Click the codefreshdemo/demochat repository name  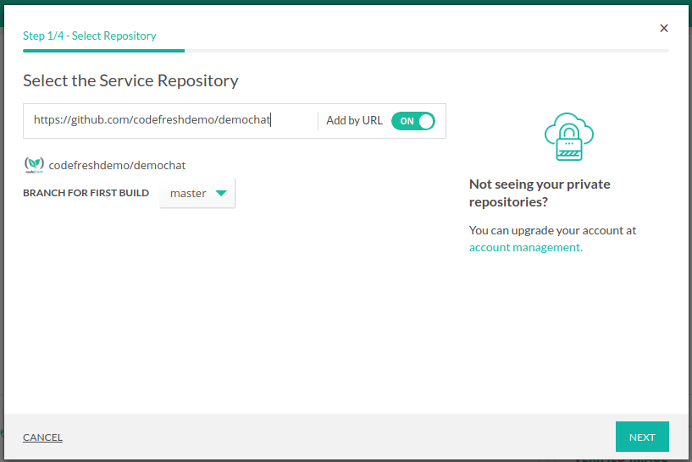coord(117,165)
